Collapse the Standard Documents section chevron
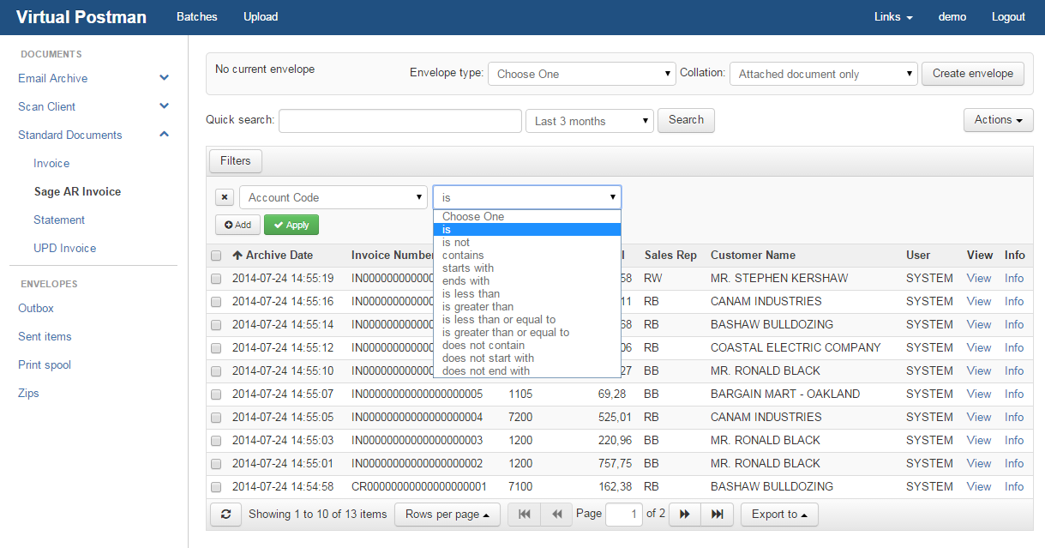Image resolution: width=1045 pixels, height=548 pixels. point(165,135)
